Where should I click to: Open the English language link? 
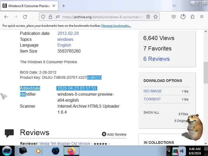click(x=64, y=45)
